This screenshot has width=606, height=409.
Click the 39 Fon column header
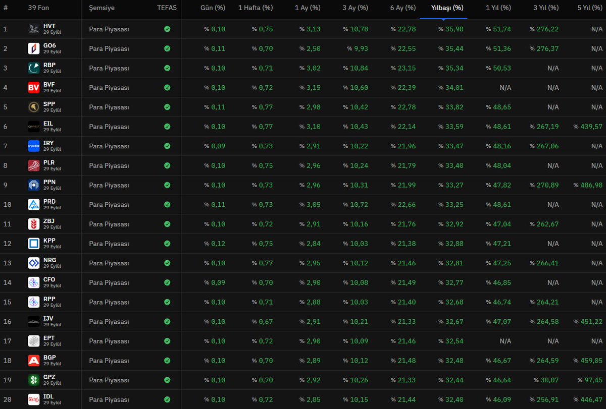pos(38,8)
